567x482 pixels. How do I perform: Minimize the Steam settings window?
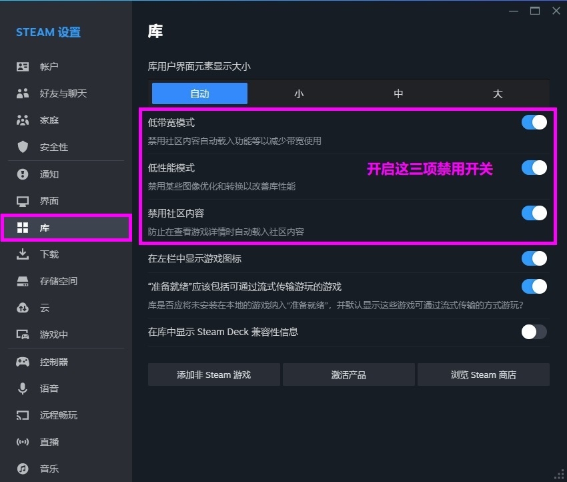click(514, 11)
